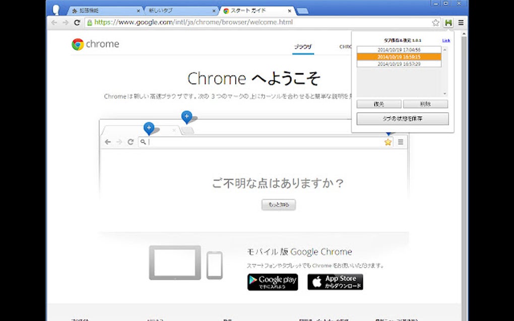Open the App Store download badge

pos(335,282)
